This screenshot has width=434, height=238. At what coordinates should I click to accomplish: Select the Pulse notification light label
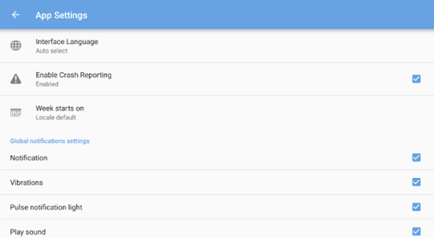[x=46, y=207]
